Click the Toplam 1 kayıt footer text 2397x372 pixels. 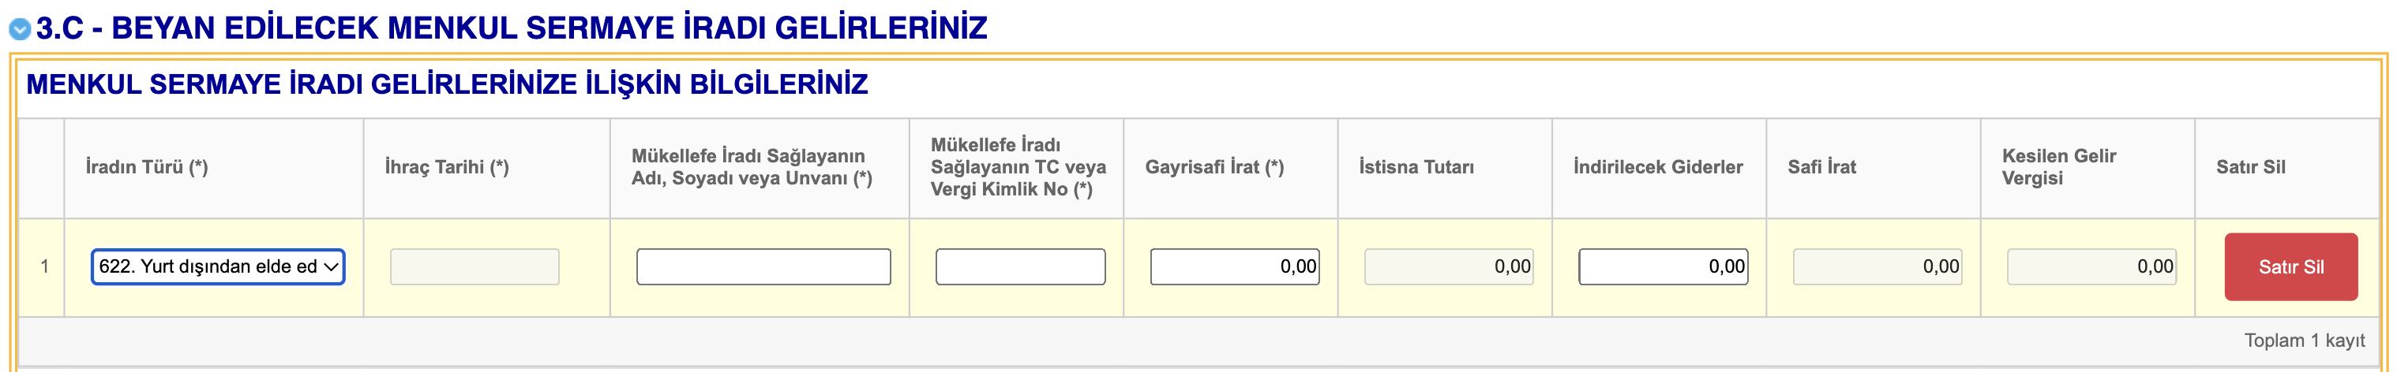(x=2304, y=340)
